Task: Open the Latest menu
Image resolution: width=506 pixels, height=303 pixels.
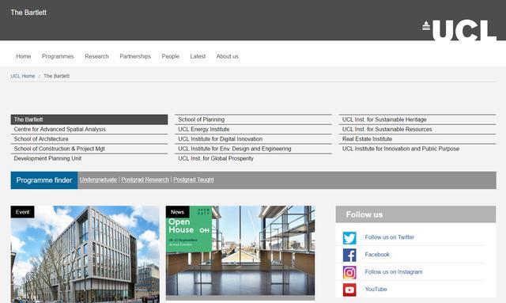Action: click(x=198, y=56)
